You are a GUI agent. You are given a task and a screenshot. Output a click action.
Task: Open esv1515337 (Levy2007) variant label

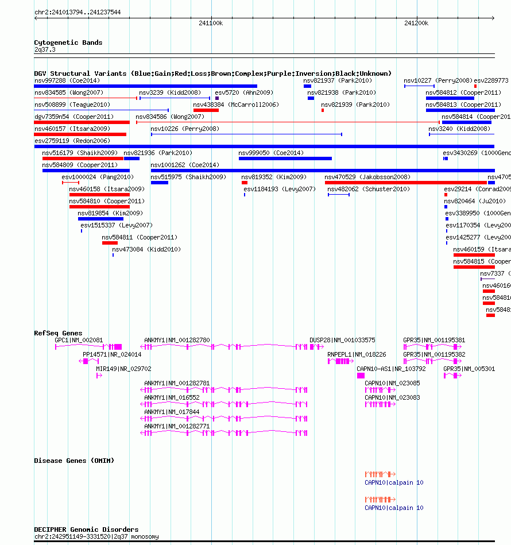tap(117, 225)
